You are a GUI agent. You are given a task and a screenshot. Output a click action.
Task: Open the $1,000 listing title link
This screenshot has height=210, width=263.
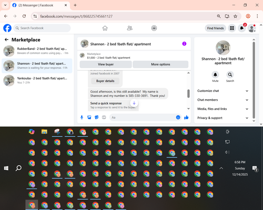click(108, 58)
